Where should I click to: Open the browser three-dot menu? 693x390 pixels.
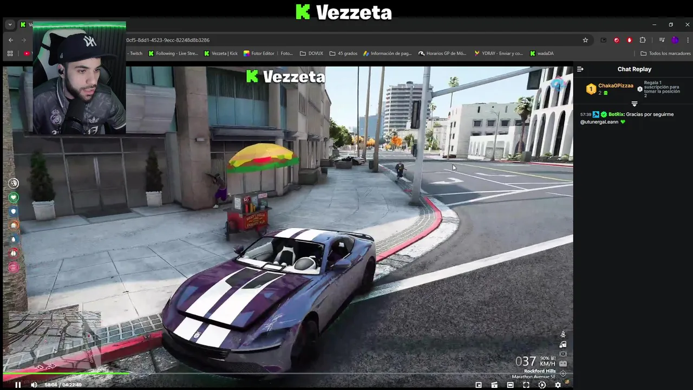pyautogui.click(x=687, y=40)
